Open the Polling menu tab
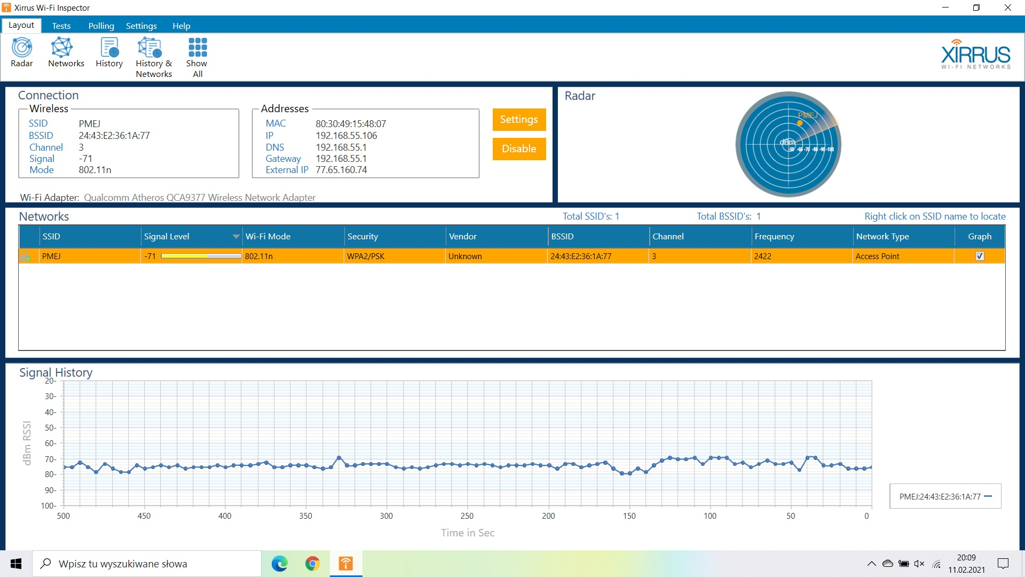Viewport: 1025px width, 577px height. click(101, 26)
